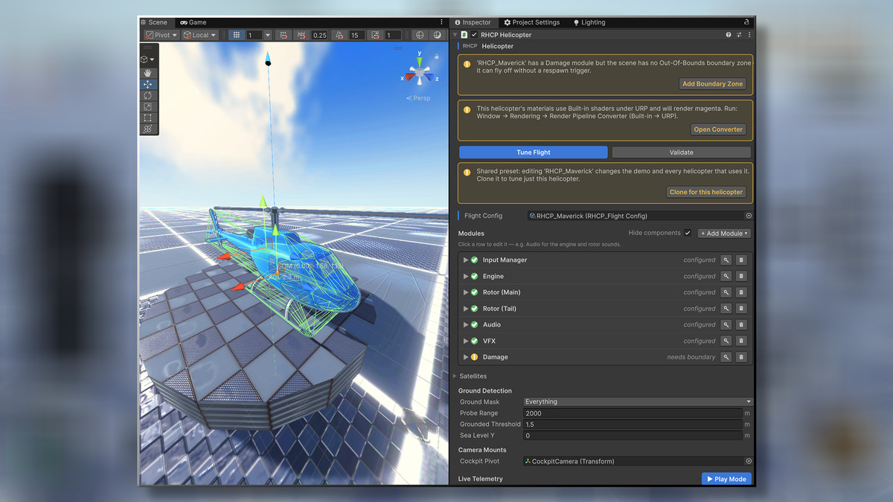Click the search icon on Rotor (Main) row
893x502 pixels.
(727, 292)
